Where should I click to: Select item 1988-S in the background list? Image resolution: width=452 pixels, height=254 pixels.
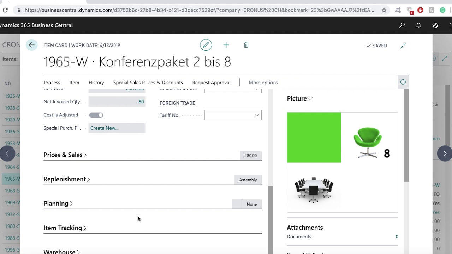pos(12,238)
